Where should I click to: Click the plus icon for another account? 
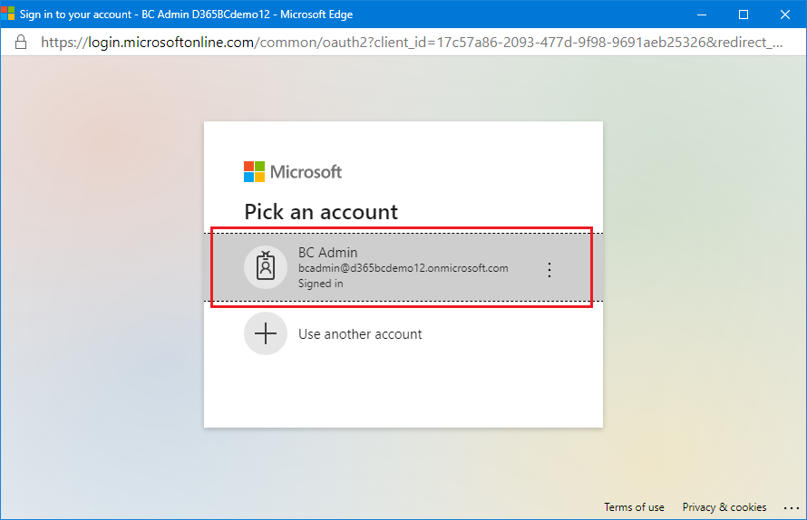click(x=266, y=333)
